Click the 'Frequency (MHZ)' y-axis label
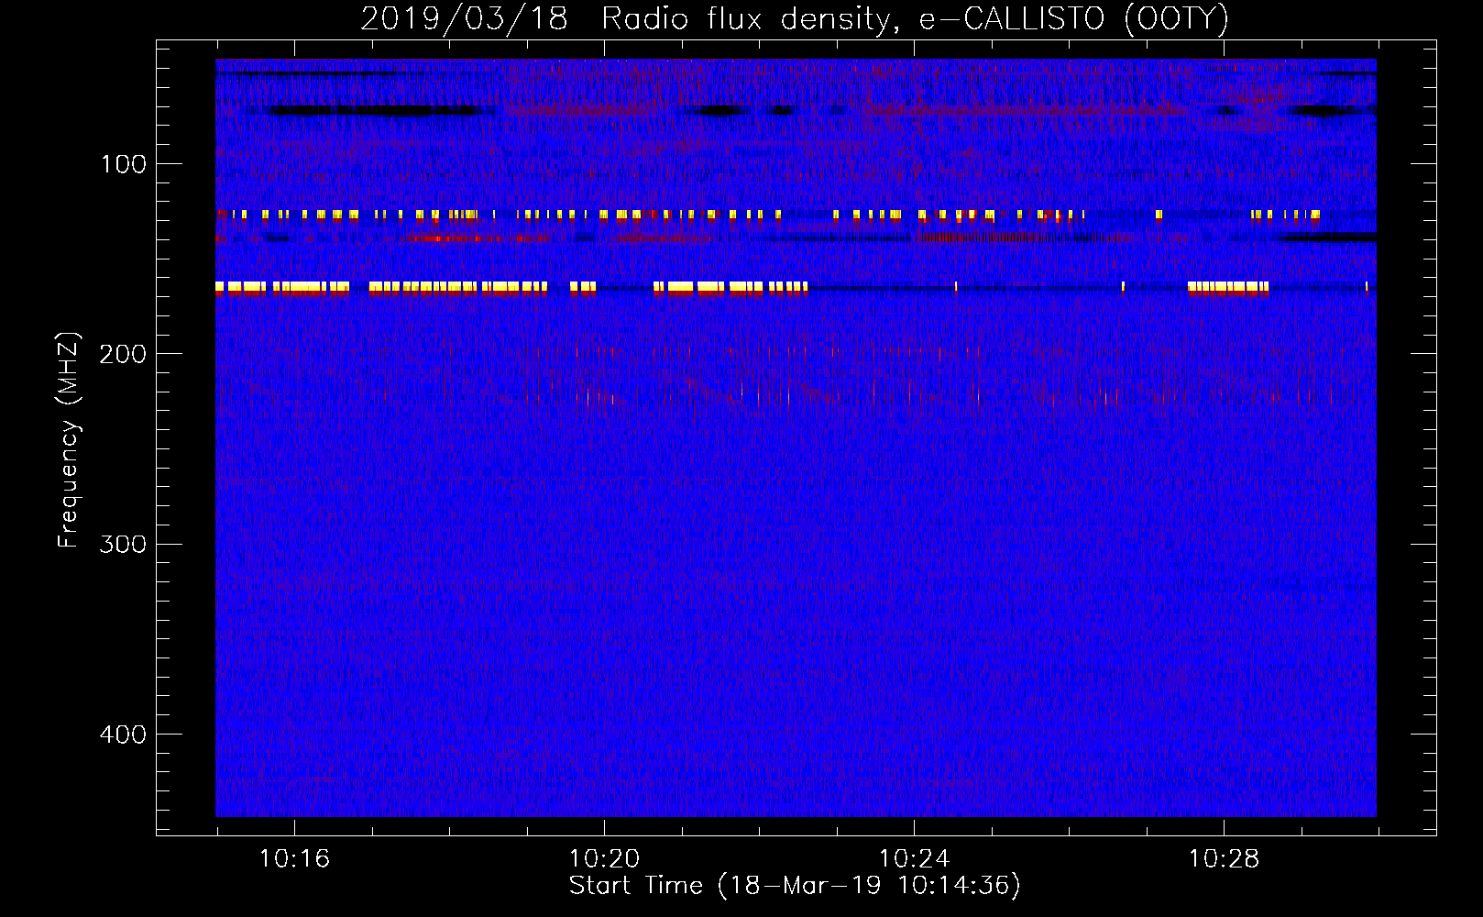This screenshot has height=917, width=1483. coord(69,439)
